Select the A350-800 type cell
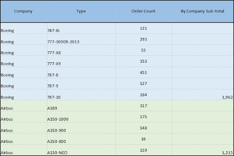Screen dimensions: 234x156 click(x=57, y=141)
